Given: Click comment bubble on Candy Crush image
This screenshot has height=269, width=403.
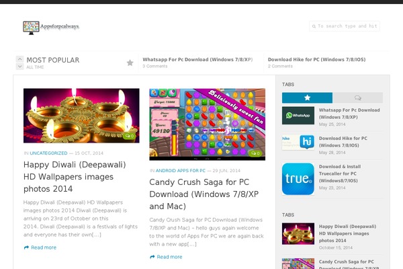Looking at the screenshot, I should [x=255, y=153].
